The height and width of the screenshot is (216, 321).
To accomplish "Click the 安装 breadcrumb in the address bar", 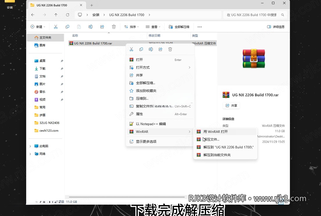I will click(96, 15).
